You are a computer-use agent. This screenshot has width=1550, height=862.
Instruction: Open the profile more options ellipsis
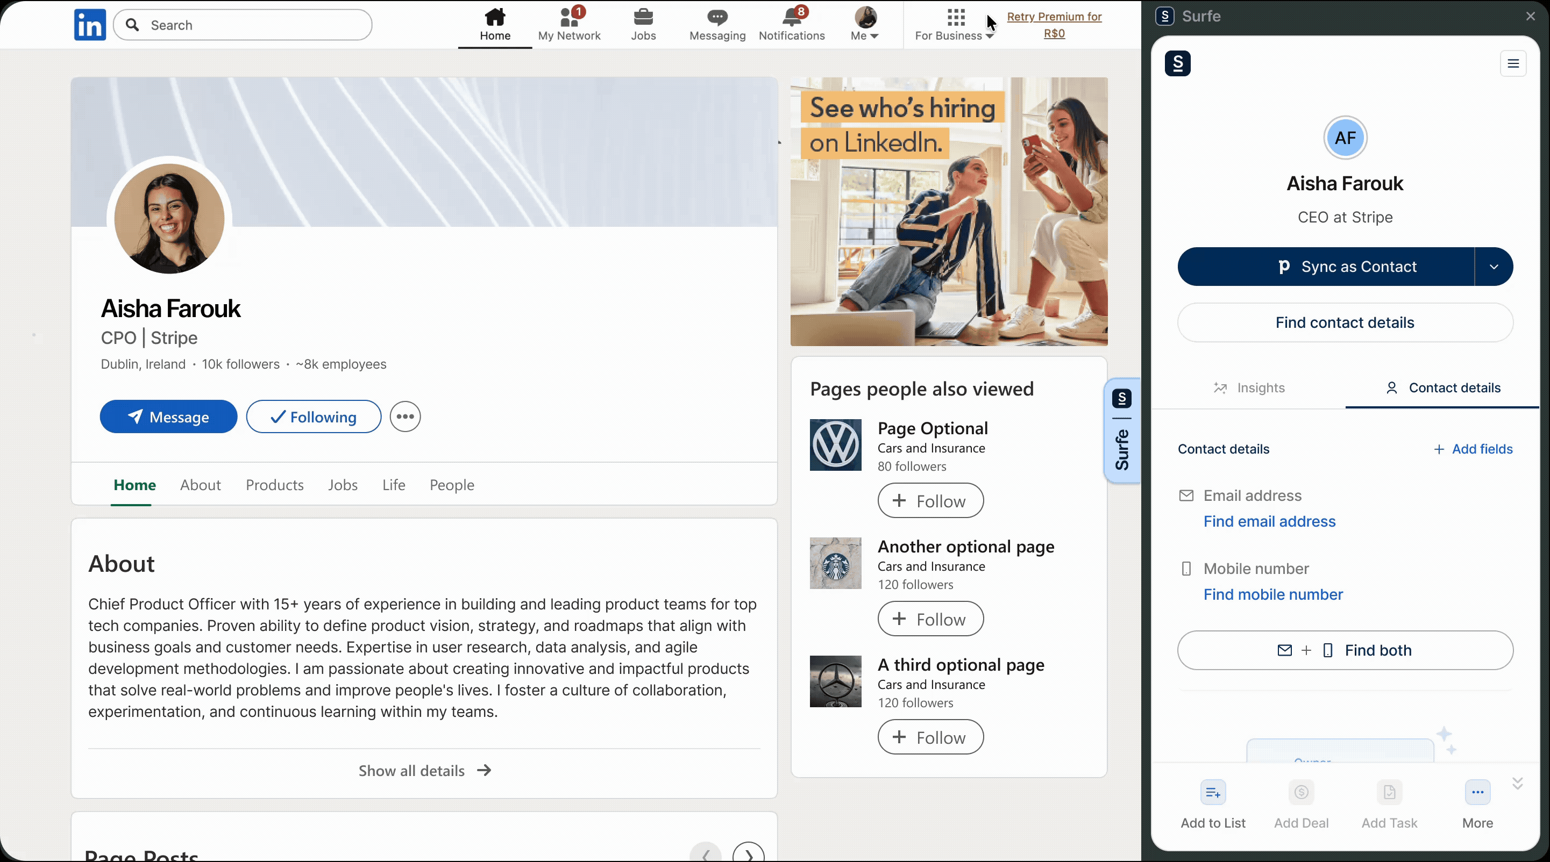(x=405, y=416)
